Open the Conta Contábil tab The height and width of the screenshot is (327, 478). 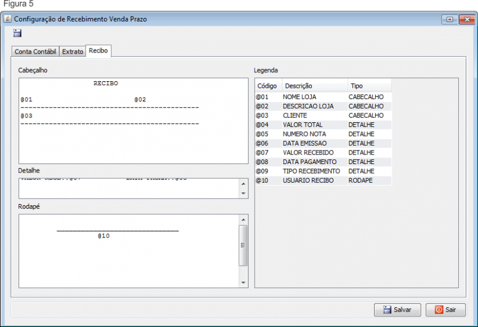[35, 51]
